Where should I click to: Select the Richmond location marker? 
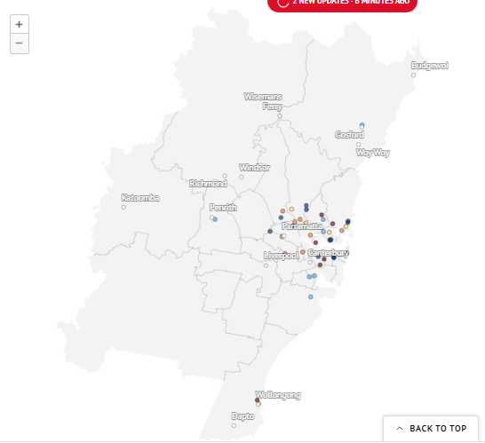pyautogui.click(x=225, y=176)
